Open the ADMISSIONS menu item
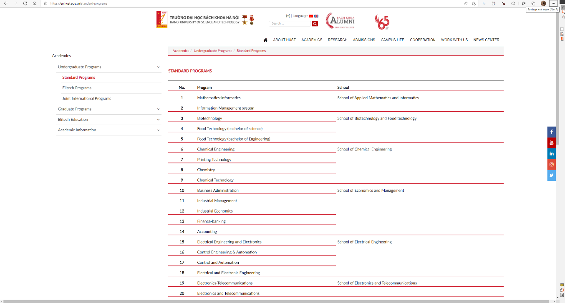The height and width of the screenshot is (303, 565). (x=363, y=40)
